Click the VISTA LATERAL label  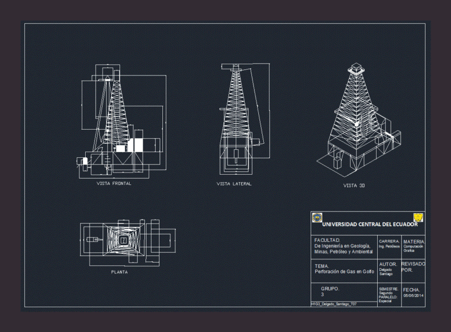tap(234, 184)
